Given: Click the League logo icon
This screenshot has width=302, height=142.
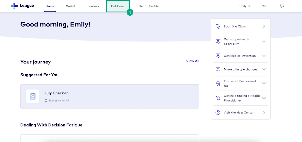Looking at the screenshot, I should 14,6.
